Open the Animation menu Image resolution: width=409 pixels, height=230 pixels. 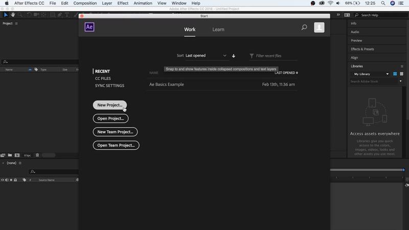click(143, 3)
